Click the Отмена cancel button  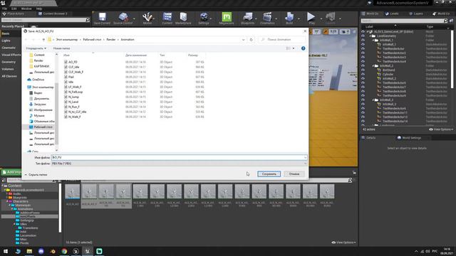[x=294, y=174]
